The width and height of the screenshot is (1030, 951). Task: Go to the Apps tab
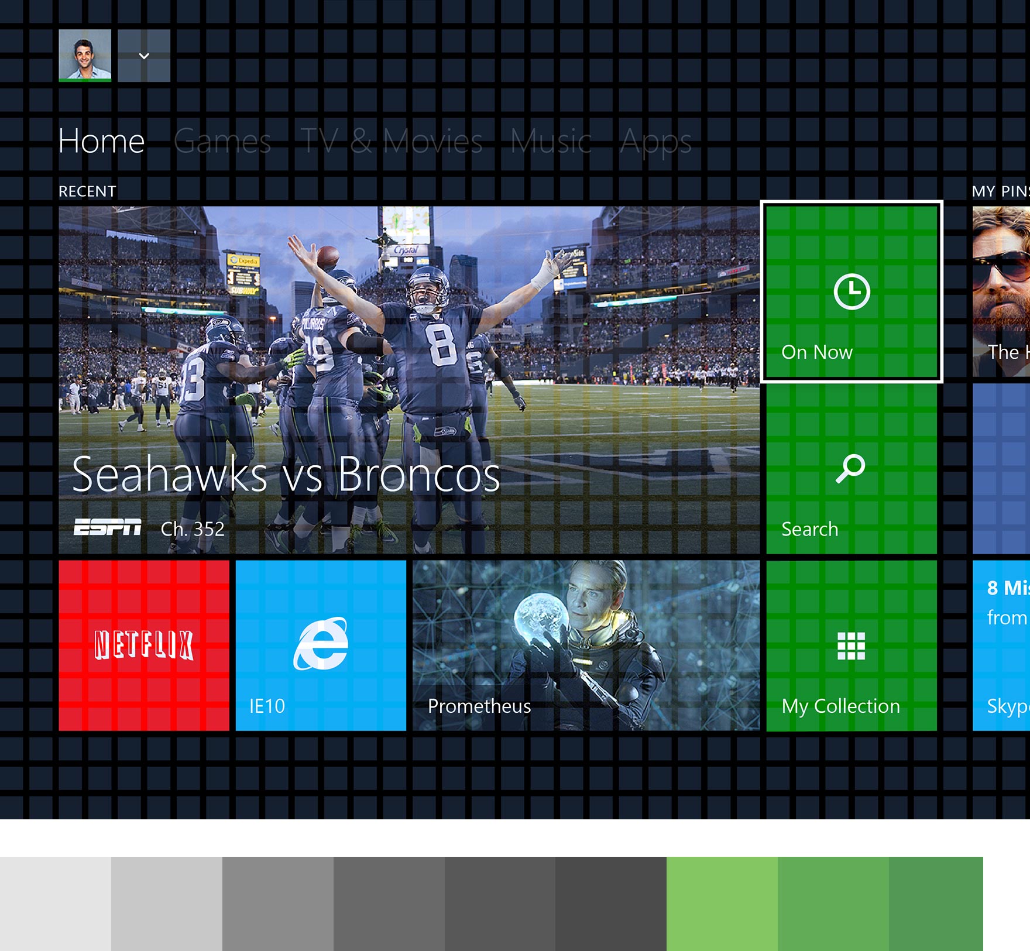click(655, 142)
